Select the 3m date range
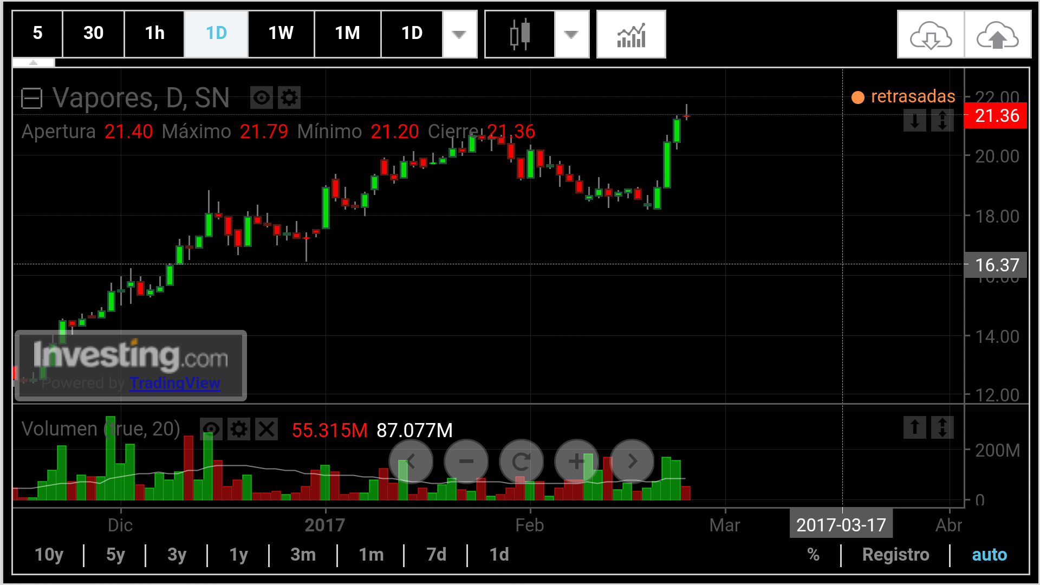The width and height of the screenshot is (1040, 585). point(303,555)
